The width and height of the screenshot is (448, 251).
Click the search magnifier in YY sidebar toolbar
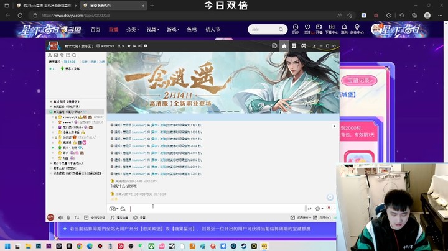coord(74,55)
